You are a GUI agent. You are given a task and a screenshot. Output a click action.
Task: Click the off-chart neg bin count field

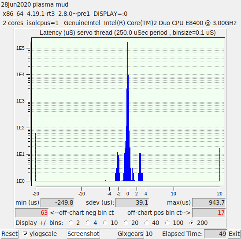coord(32,213)
